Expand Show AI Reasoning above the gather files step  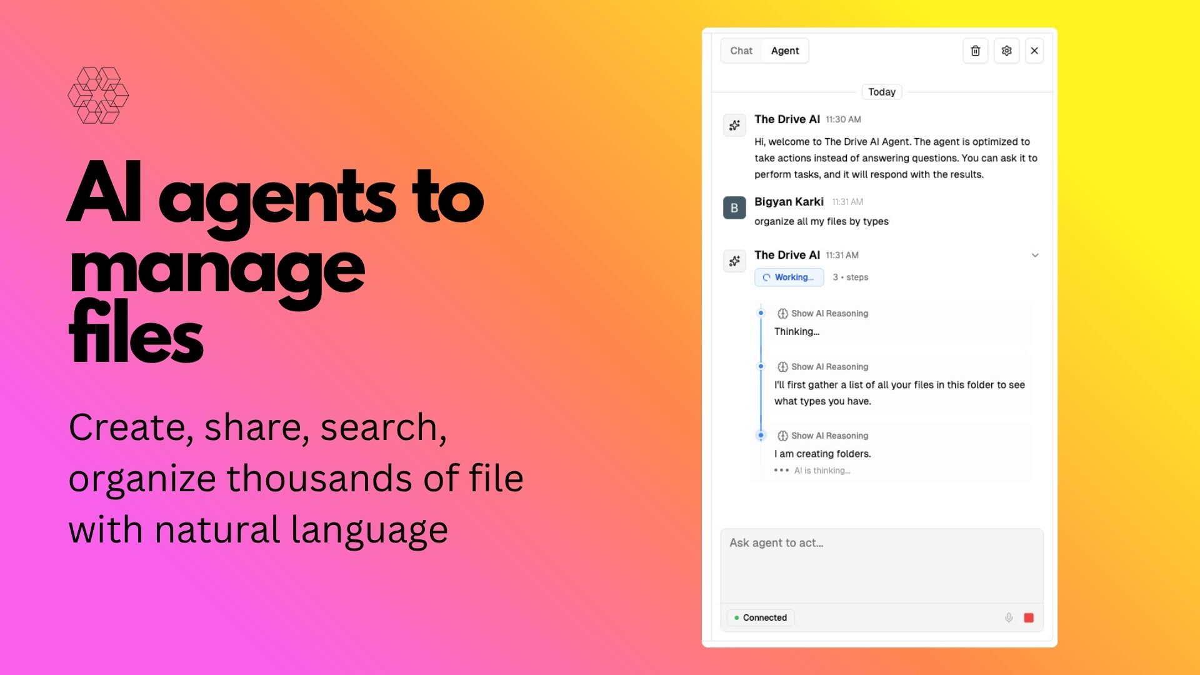(822, 367)
